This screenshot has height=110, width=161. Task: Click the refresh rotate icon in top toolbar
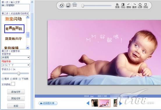pos(61,5)
